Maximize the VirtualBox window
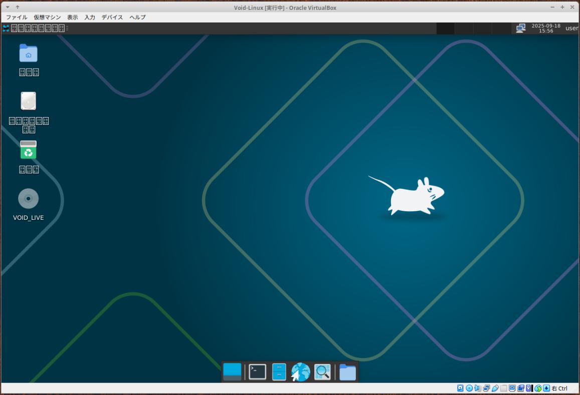This screenshot has height=395, width=580. tap(562, 7)
